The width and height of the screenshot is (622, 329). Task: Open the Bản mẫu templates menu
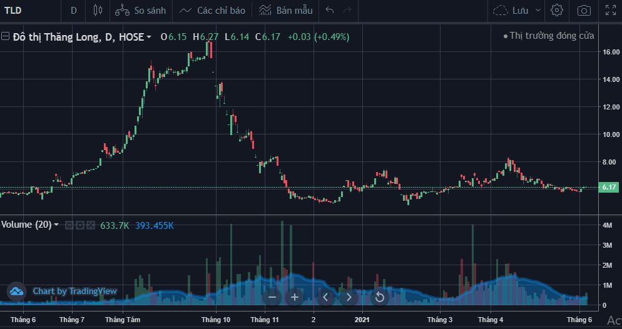pos(285,10)
